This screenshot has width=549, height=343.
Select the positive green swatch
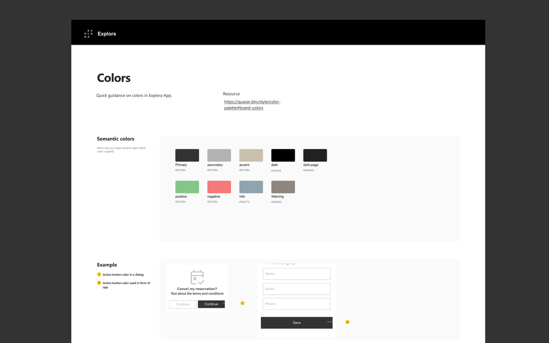pos(187,186)
